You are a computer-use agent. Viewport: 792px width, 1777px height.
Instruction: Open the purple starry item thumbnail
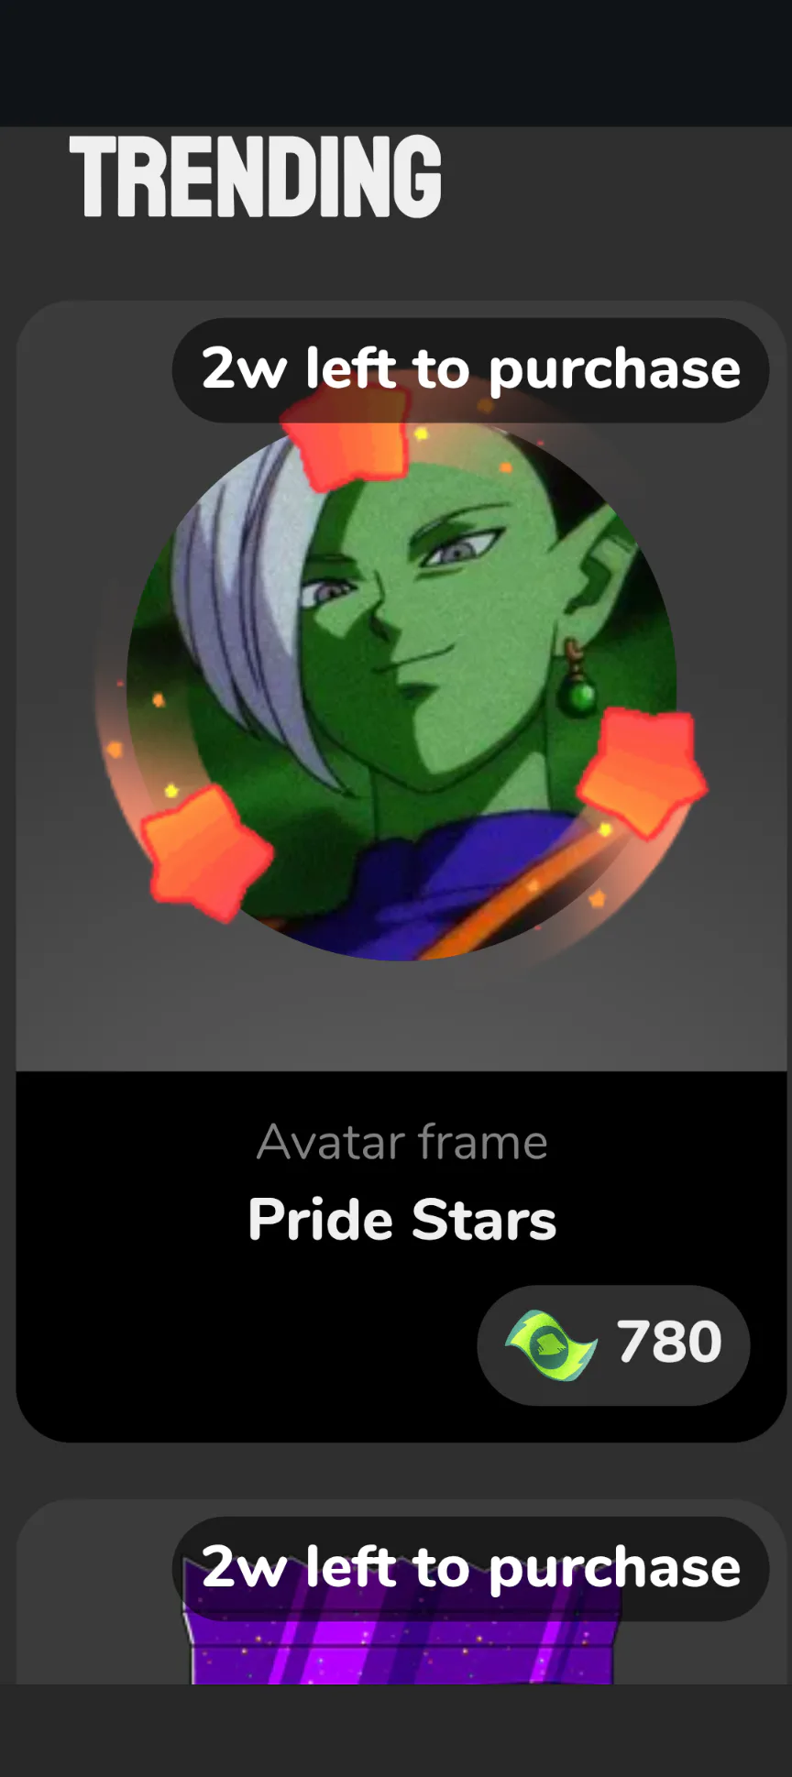(401, 1622)
